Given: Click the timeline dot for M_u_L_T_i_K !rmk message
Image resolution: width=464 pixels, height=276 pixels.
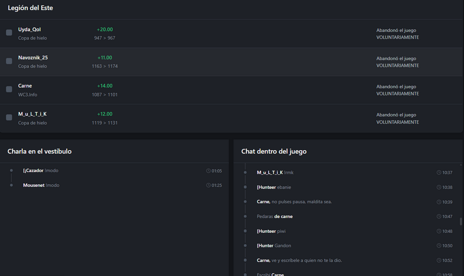Looking at the screenshot, I should [x=245, y=172].
